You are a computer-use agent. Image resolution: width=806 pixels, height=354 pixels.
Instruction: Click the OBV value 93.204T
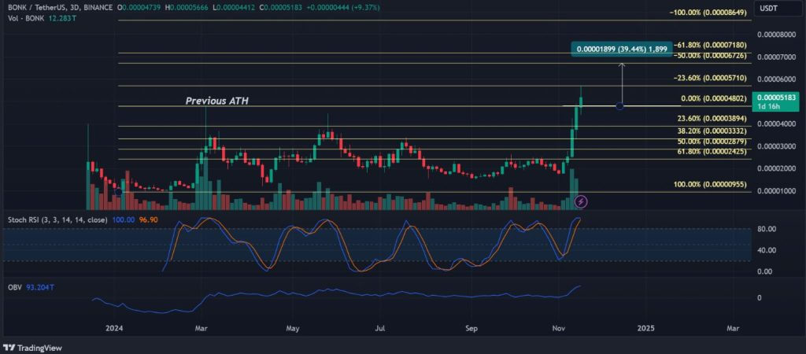[39, 288]
